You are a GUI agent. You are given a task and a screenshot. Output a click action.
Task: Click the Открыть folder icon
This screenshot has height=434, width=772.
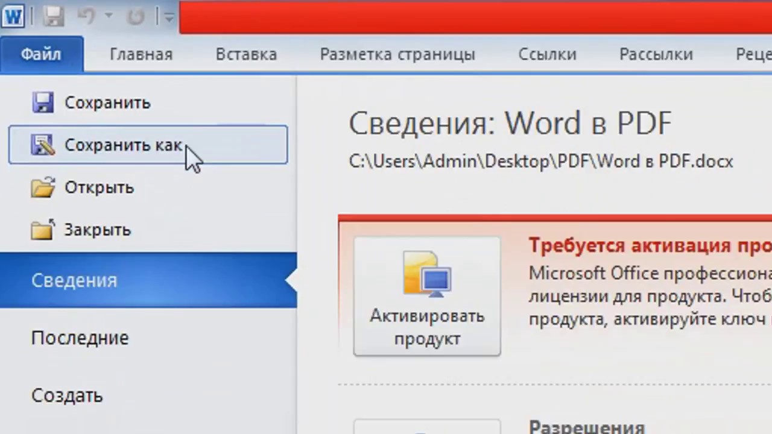(43, 187)
